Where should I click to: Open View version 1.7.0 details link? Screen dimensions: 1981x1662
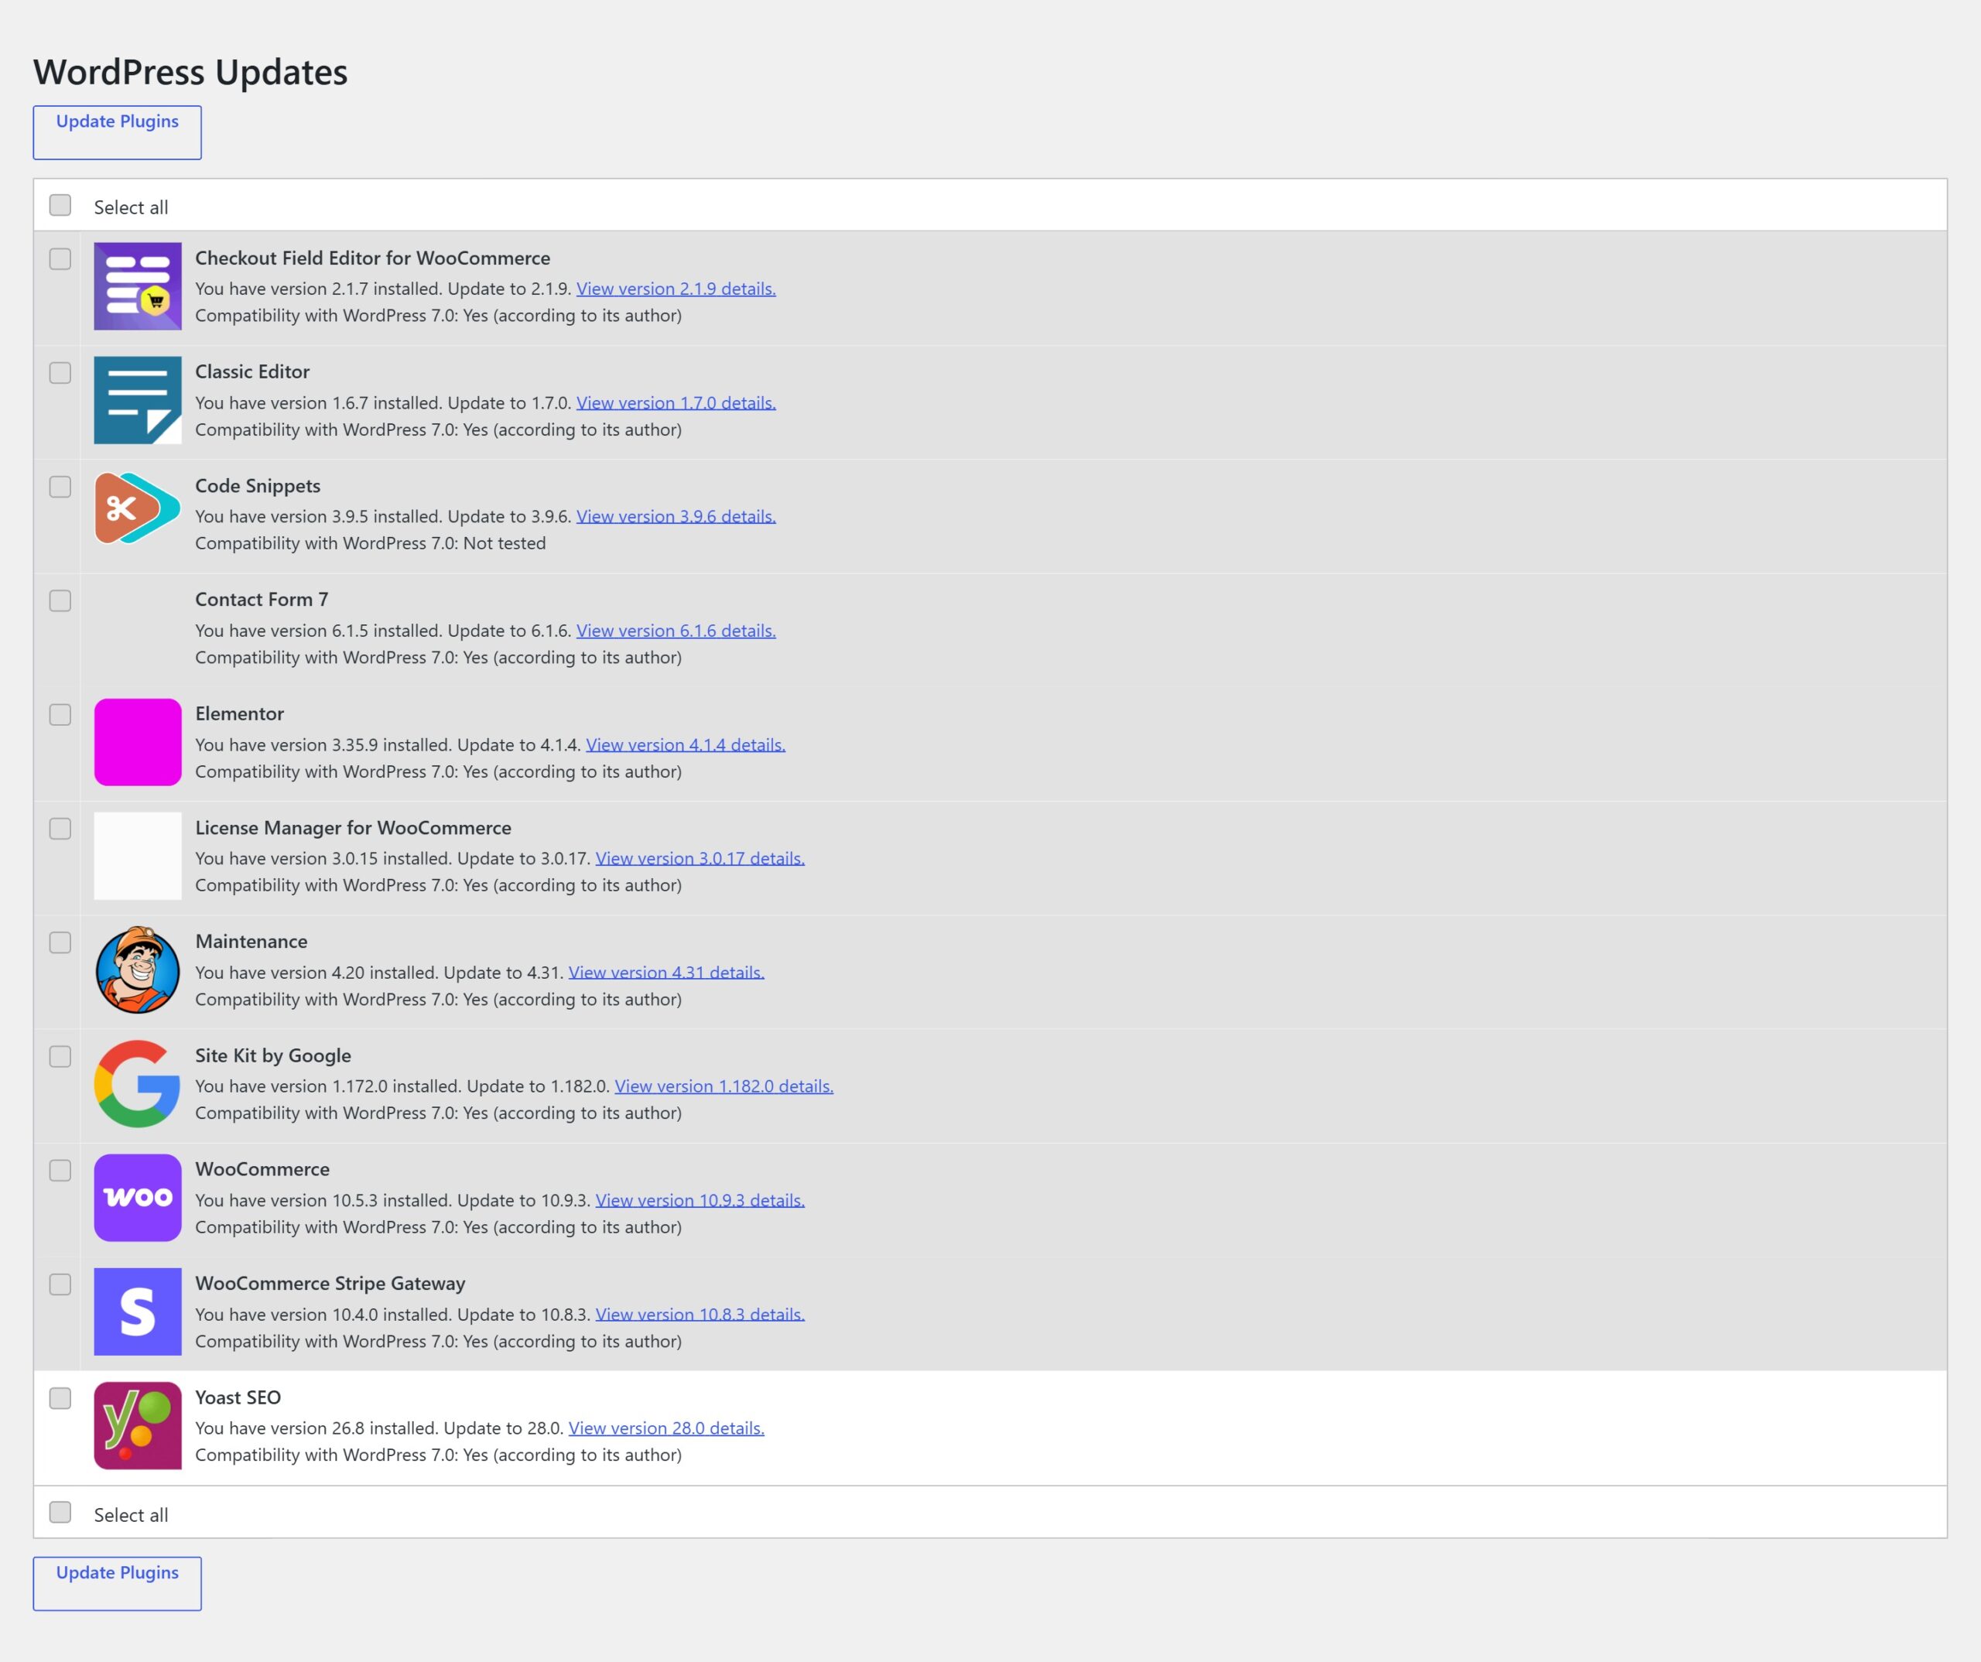(x=676, y=403)
